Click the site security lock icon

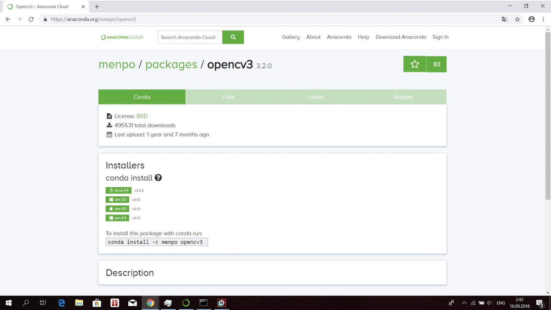[x=45, y=19]
